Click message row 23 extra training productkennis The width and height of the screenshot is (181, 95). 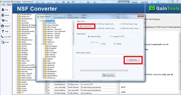(82, 87)
